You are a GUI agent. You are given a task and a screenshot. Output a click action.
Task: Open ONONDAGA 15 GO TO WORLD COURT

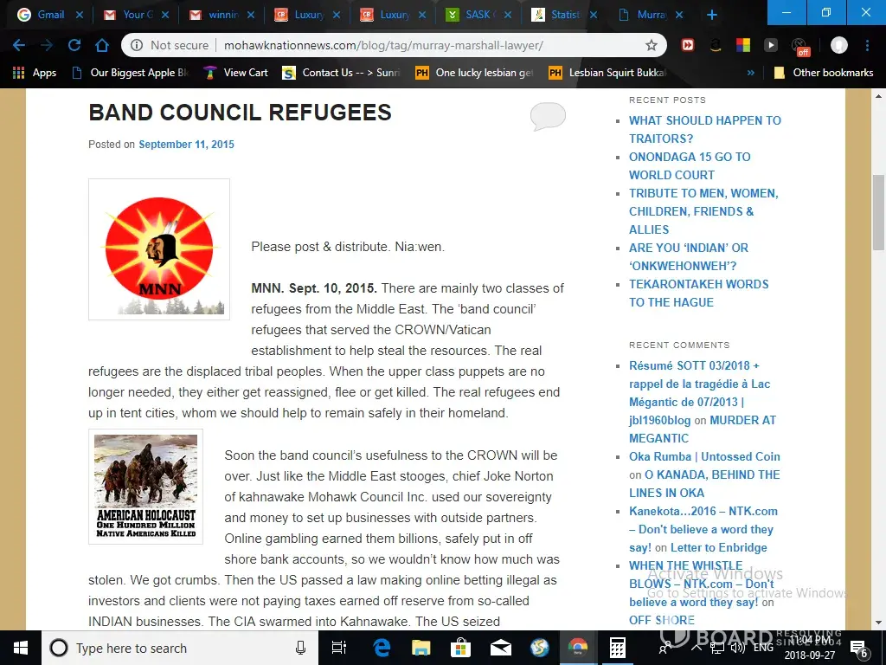click(690, 165)
